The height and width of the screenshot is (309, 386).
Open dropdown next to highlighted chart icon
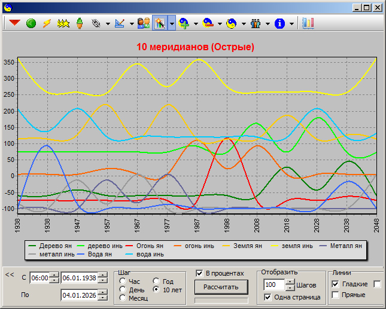(172, 24)
